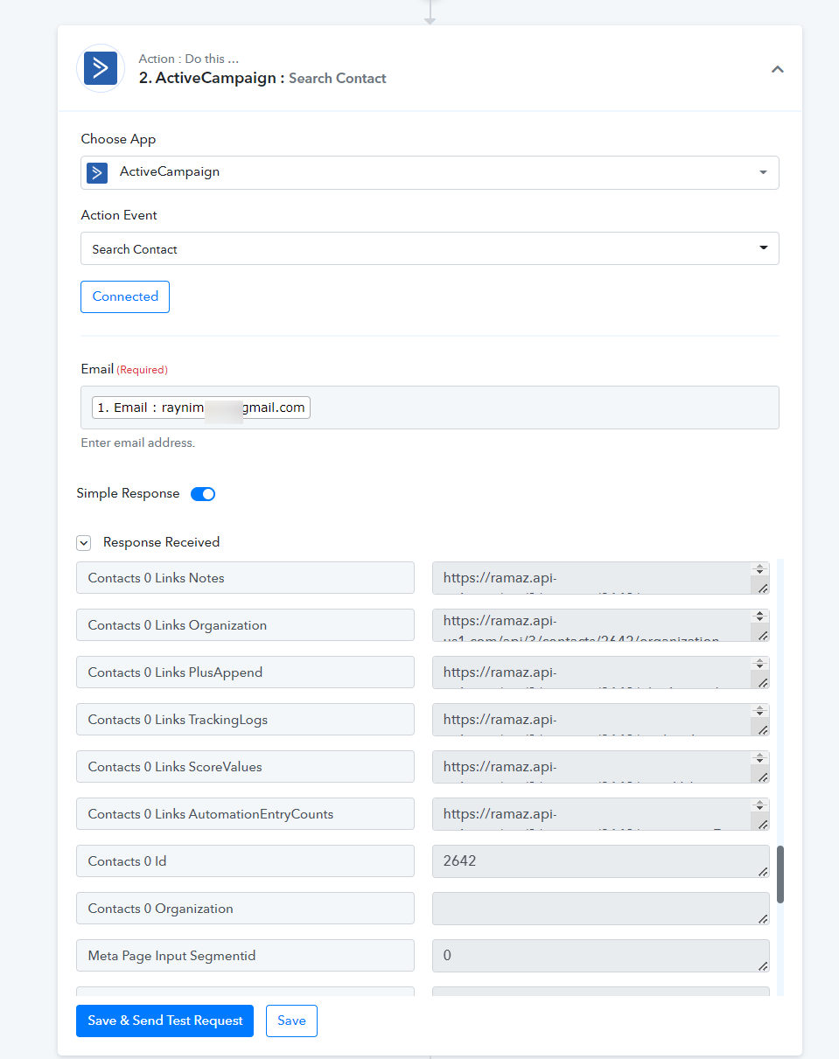This screenshot has height=1059, width=839.
Task: Click the 'Contacts 0 Links TrackingLogs' label field
Action: tap(245, 720)
